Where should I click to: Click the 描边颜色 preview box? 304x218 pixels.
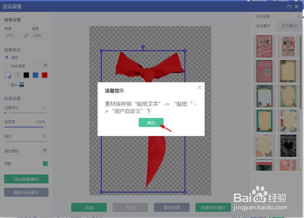37,151
